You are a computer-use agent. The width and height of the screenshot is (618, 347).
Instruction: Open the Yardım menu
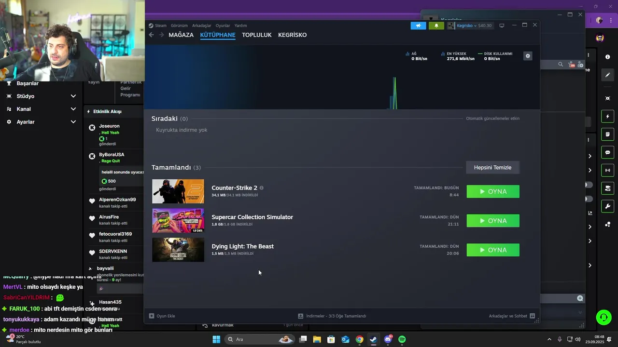coord(240,26)
